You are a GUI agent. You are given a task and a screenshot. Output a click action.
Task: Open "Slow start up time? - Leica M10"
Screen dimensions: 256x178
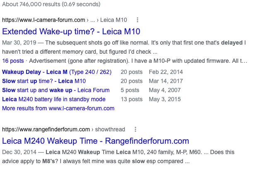44,81
